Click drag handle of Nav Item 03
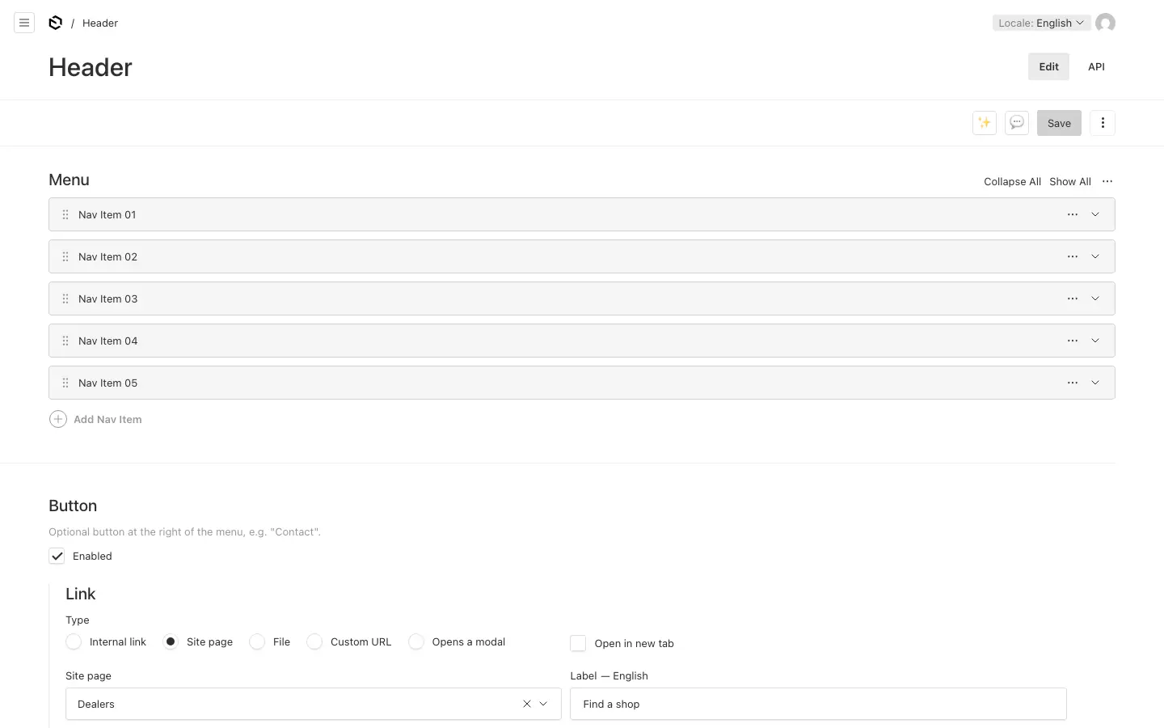The width and height of the screenshot is (1164, 728). (x=65, y=298)
